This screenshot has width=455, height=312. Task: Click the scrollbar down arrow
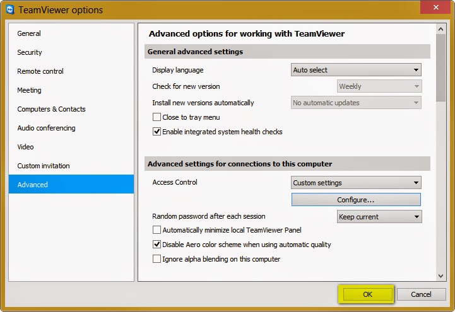point(440,276)
